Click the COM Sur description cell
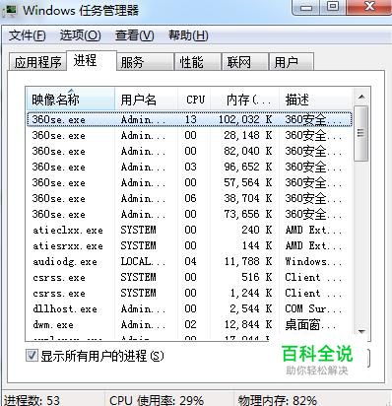 pos(313,308)
